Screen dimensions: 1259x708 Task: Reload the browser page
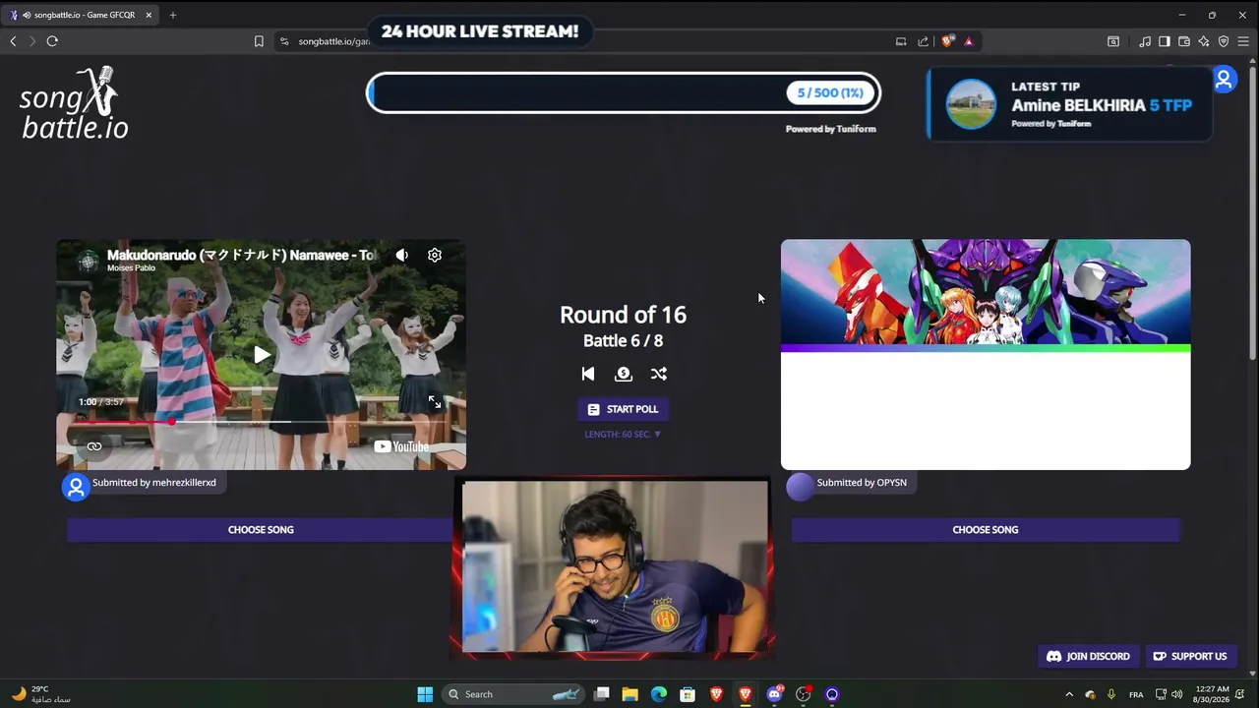pos(52,41)
